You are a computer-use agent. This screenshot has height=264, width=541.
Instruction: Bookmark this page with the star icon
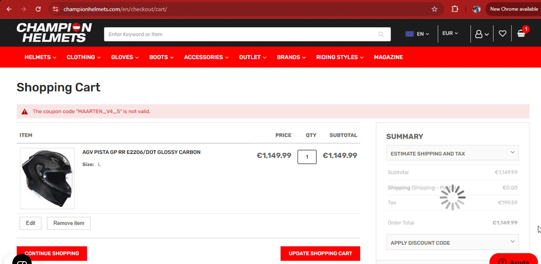pos(435,9)
